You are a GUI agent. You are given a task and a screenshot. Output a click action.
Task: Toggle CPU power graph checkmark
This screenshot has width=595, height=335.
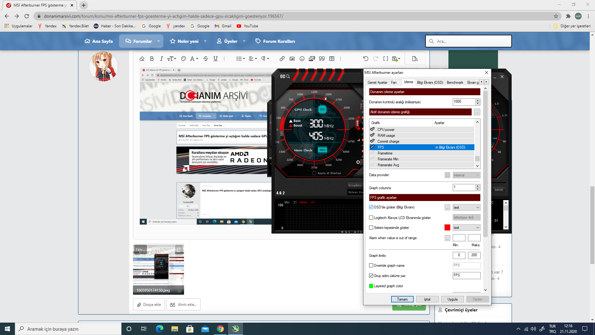pos(372,129)
